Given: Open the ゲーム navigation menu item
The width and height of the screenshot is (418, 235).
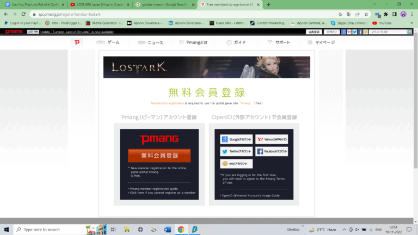Looking at the screenshot, I should tap(108, 42).
